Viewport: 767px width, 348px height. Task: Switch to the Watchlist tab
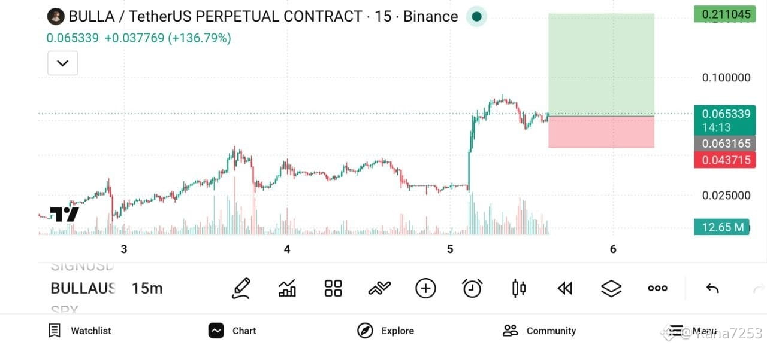80,331
